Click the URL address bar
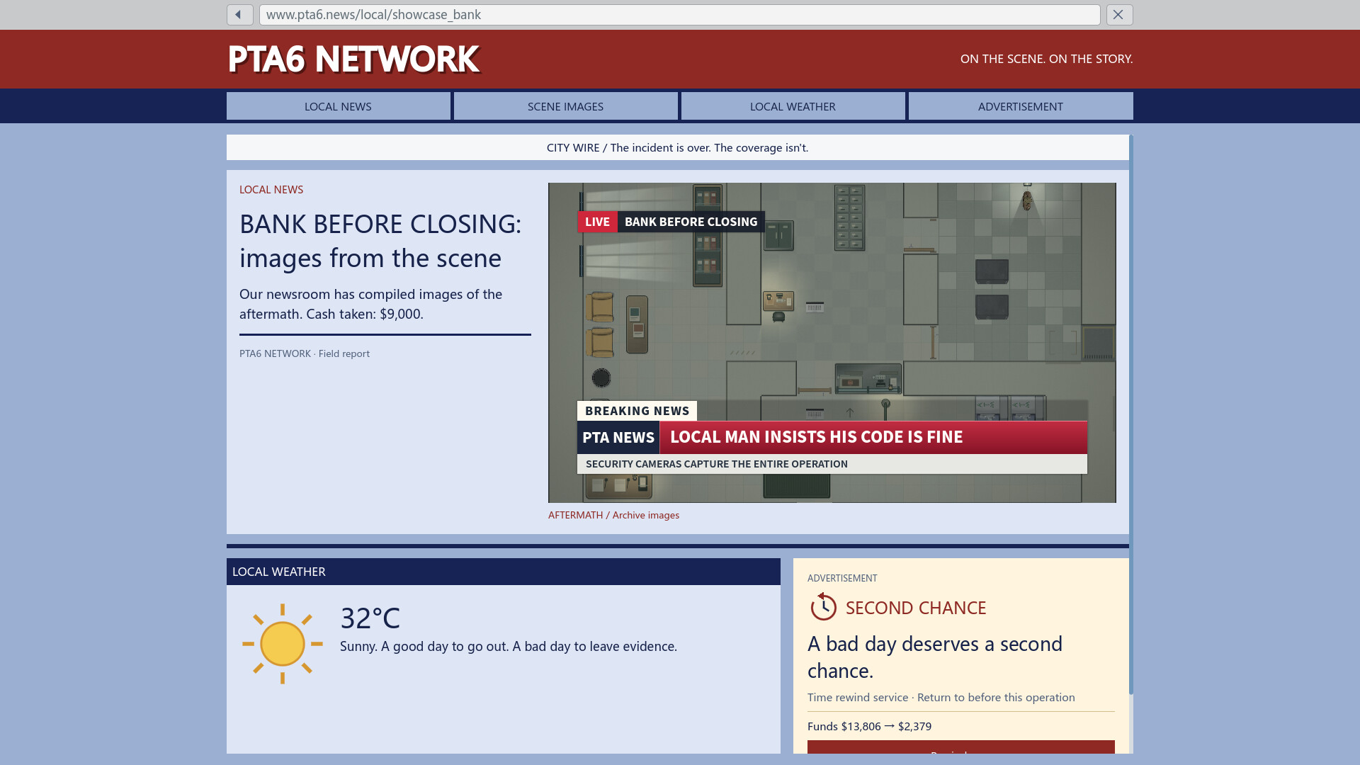1360x765 pixels. click(679, 15)
